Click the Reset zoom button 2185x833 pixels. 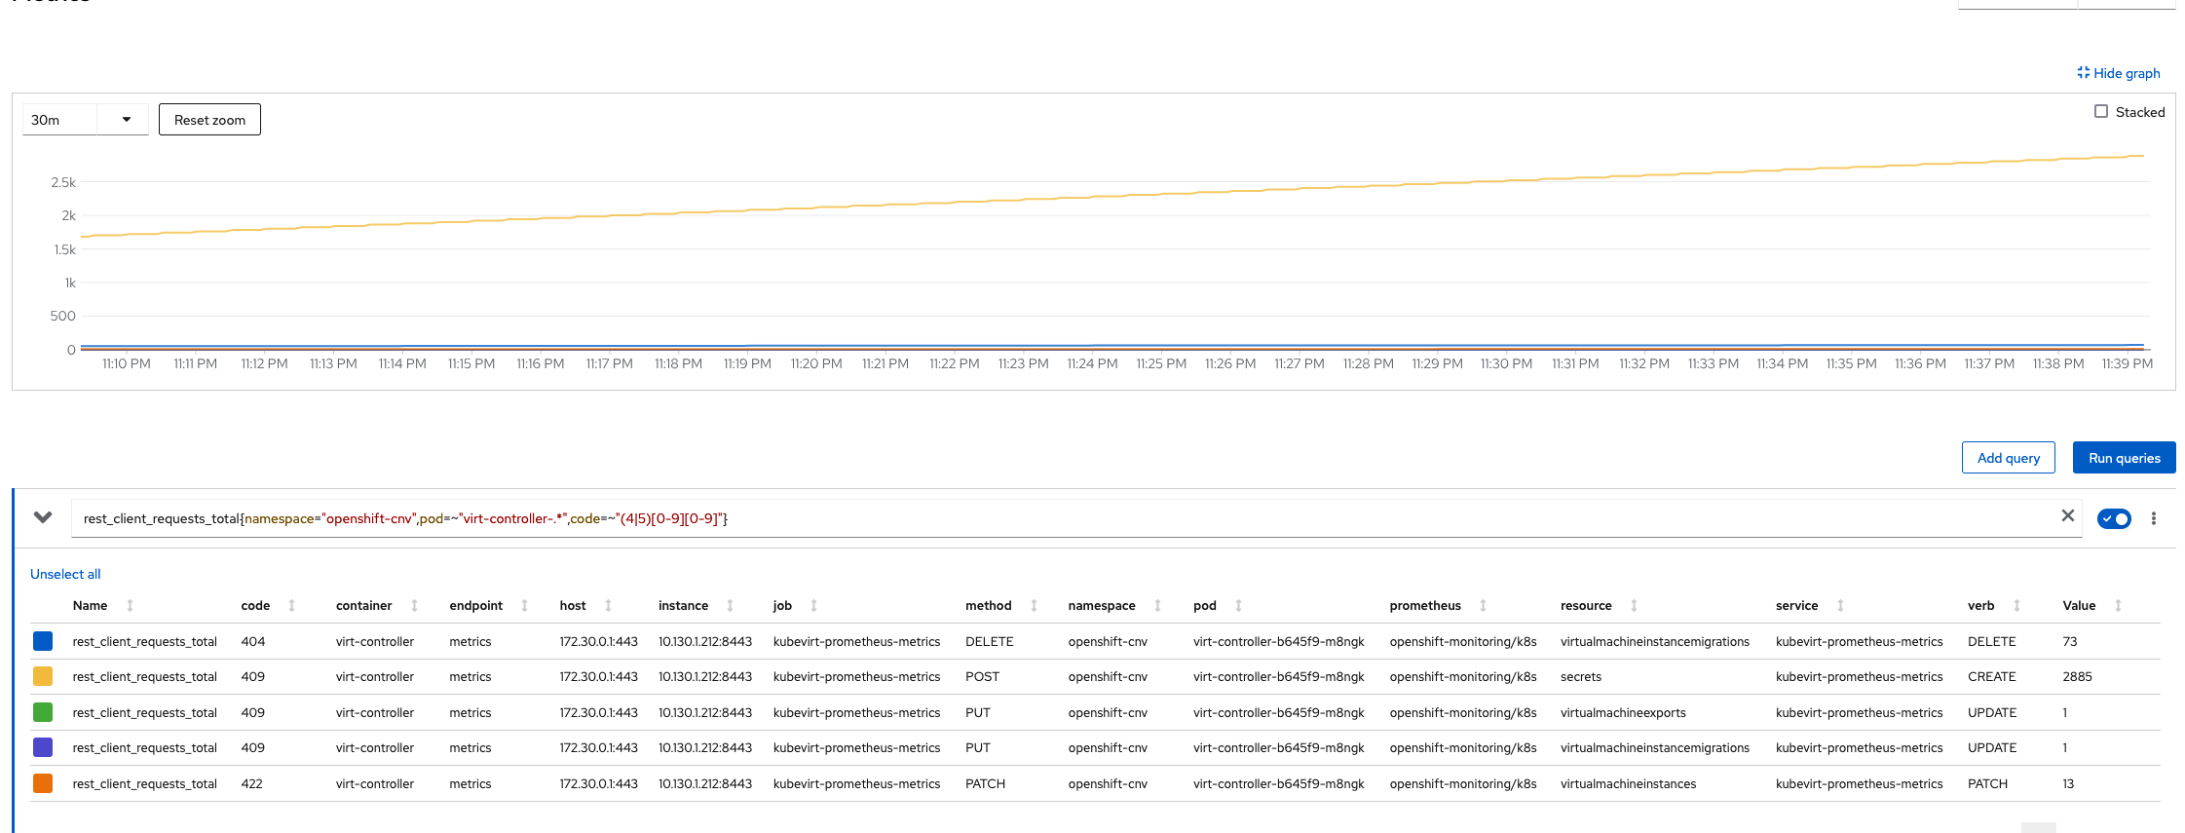pos(209,120)
